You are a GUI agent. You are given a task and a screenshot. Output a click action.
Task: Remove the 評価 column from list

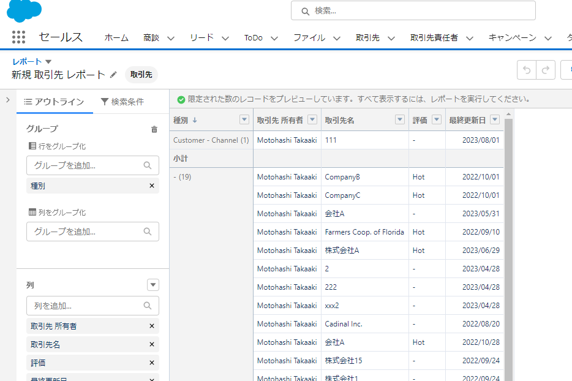[152, 363]
